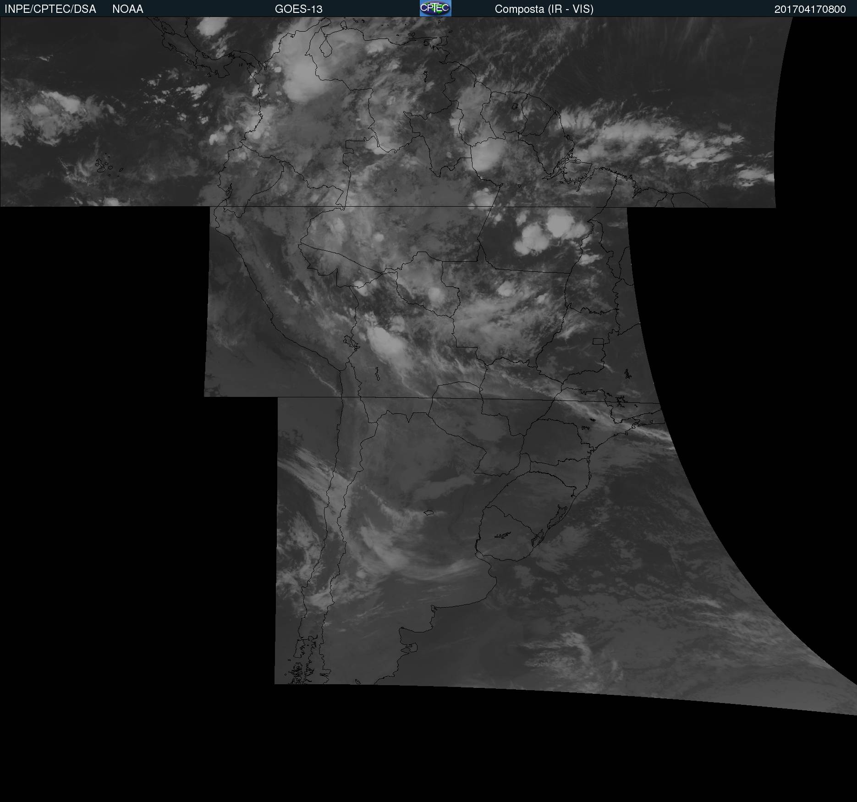Click the NOAA label in header
857x802 pixels.
click(x=128, y=9)
